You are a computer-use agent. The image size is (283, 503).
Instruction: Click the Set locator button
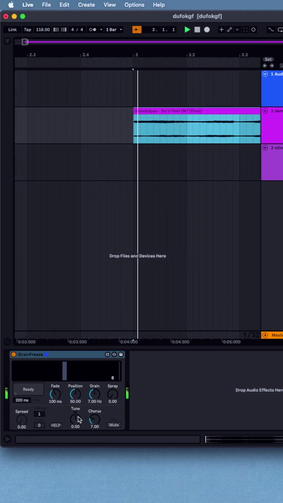point(268,60)
